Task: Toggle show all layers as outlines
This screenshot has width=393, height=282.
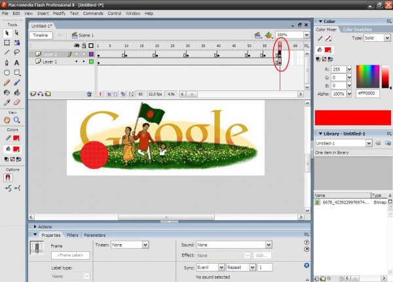Action: coord(91,46)
